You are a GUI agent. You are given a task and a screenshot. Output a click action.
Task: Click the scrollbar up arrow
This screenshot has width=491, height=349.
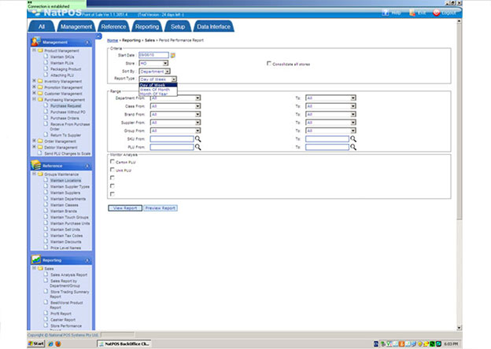point(459,21)
